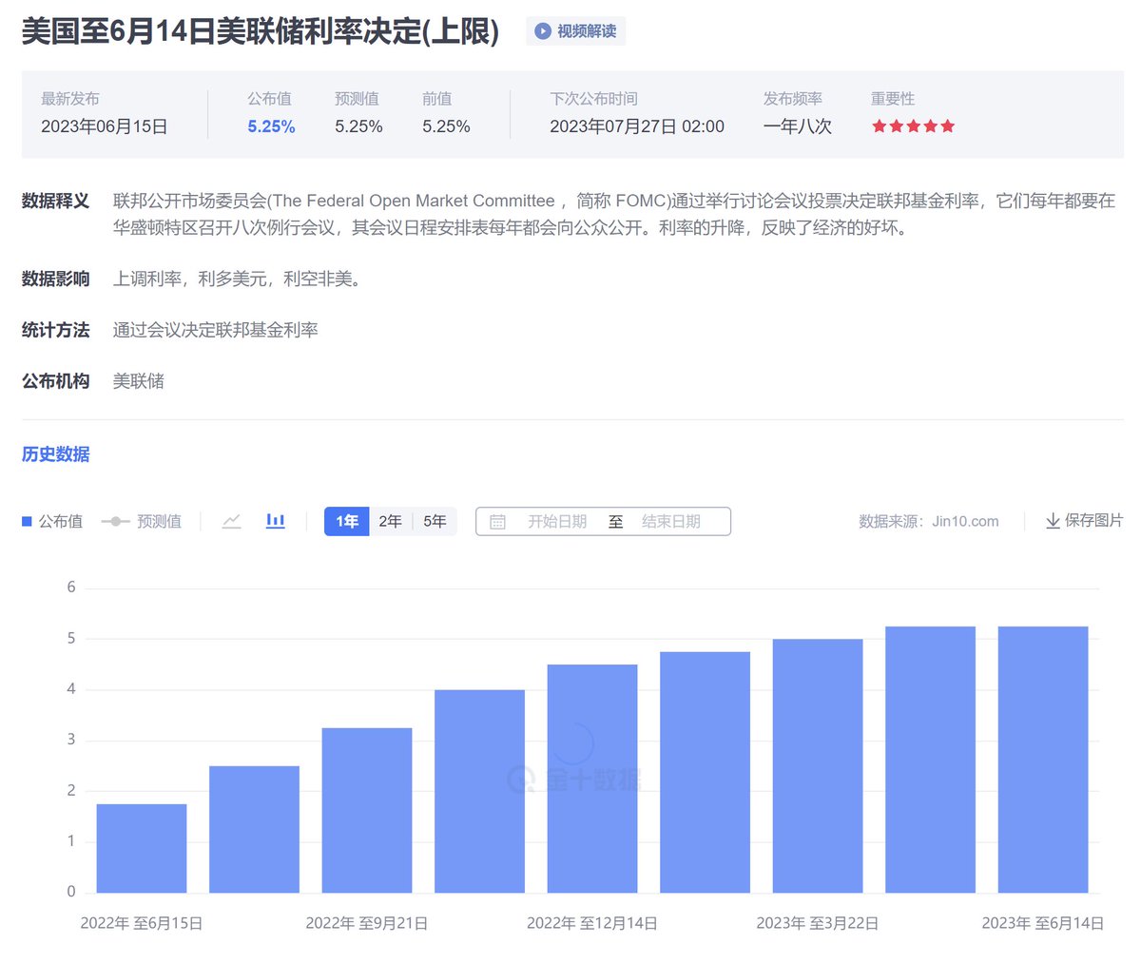1141x963 pixels.
Task: Click the bar for 2023年 至6月14日
Action: 1043,760
